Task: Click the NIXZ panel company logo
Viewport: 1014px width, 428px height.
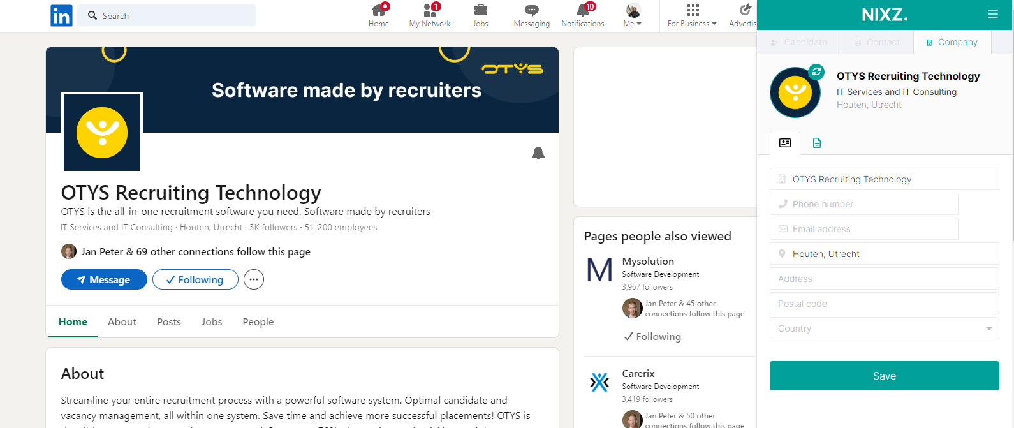Action: [795, 92]
